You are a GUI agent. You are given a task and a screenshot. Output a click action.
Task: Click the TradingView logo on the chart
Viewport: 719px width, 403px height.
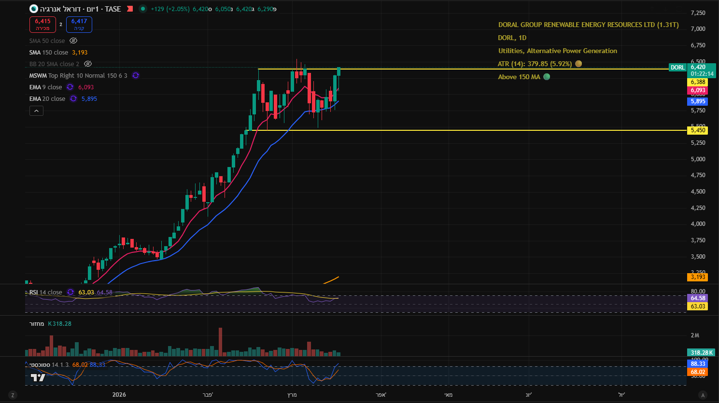tap(38, 377)
